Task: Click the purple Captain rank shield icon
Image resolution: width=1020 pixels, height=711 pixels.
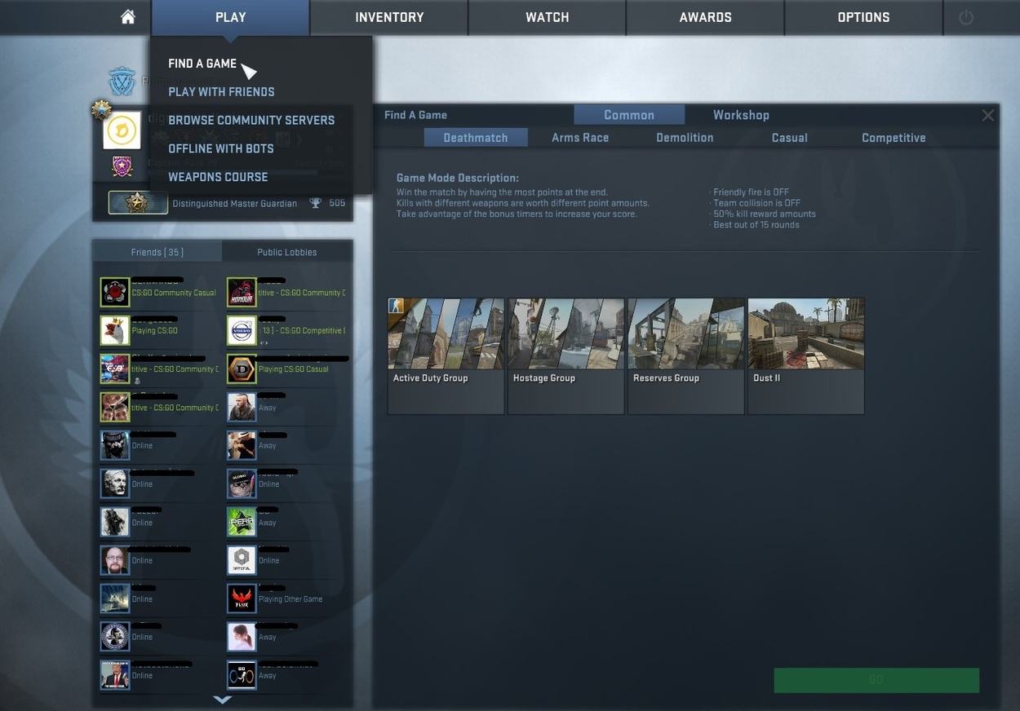Action: pyautogui.click(x=122, y=167)
